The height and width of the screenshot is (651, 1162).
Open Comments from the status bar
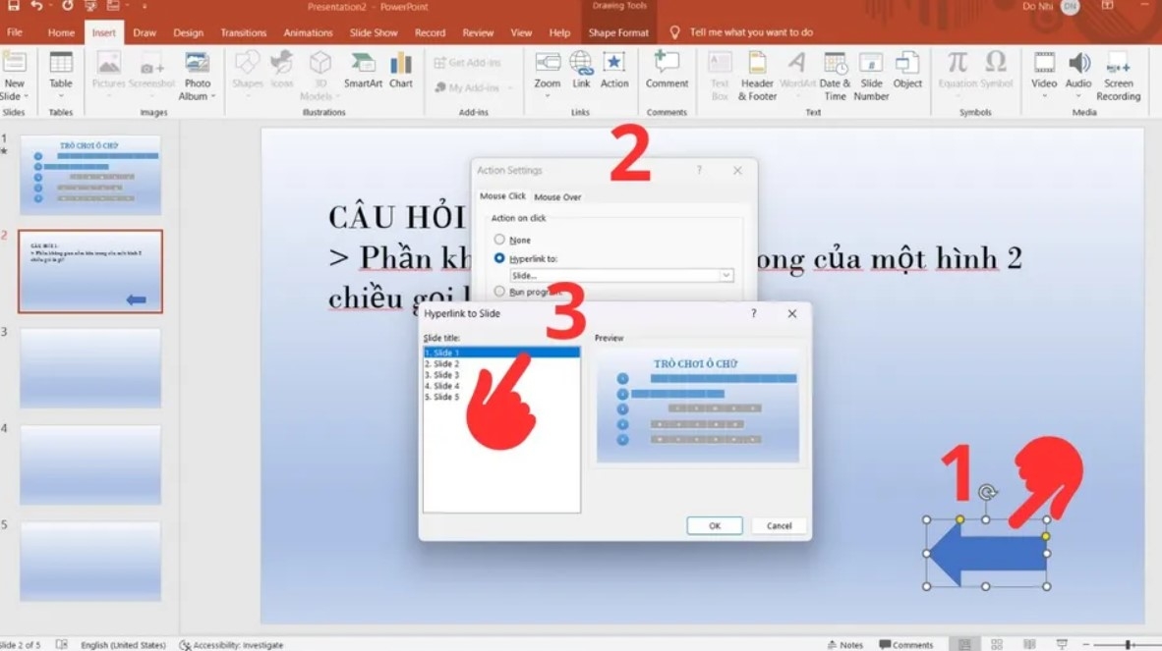[x=905, y=644]
